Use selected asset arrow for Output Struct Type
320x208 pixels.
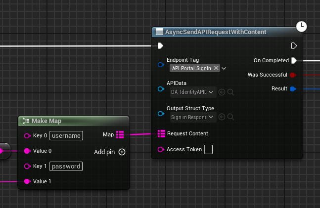pyautogui.click(x=222, y=117)
